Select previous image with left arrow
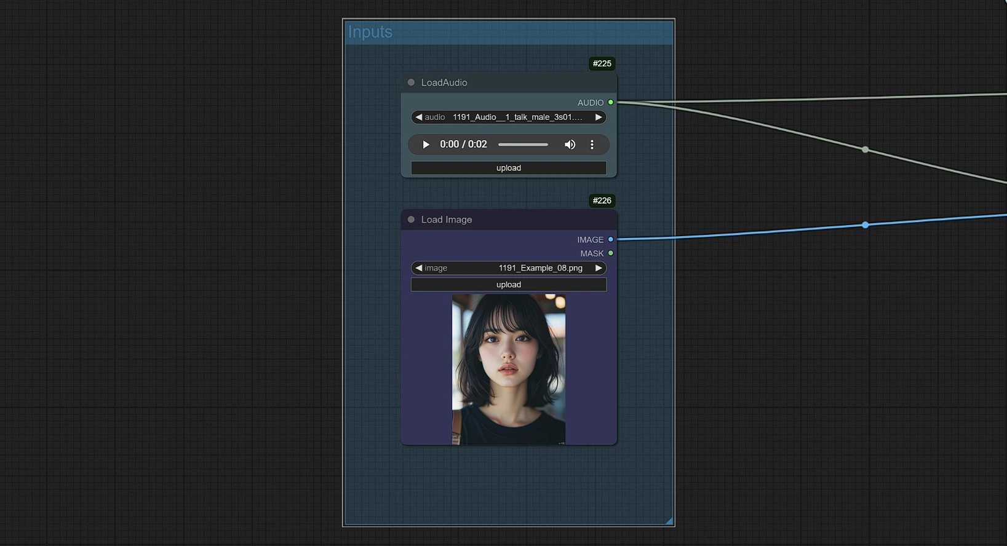 pos(418,268)
